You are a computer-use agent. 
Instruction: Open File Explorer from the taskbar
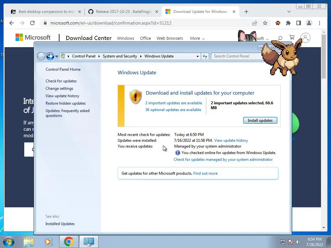pos(29,242)
